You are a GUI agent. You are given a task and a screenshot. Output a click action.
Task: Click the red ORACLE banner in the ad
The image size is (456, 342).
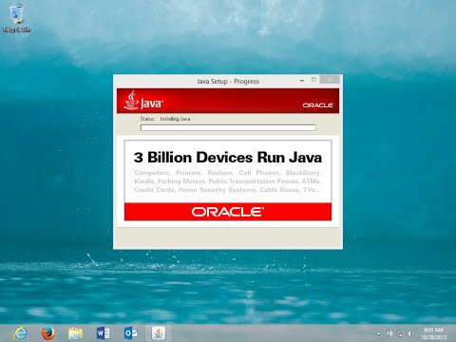click(x=228, y=212)
